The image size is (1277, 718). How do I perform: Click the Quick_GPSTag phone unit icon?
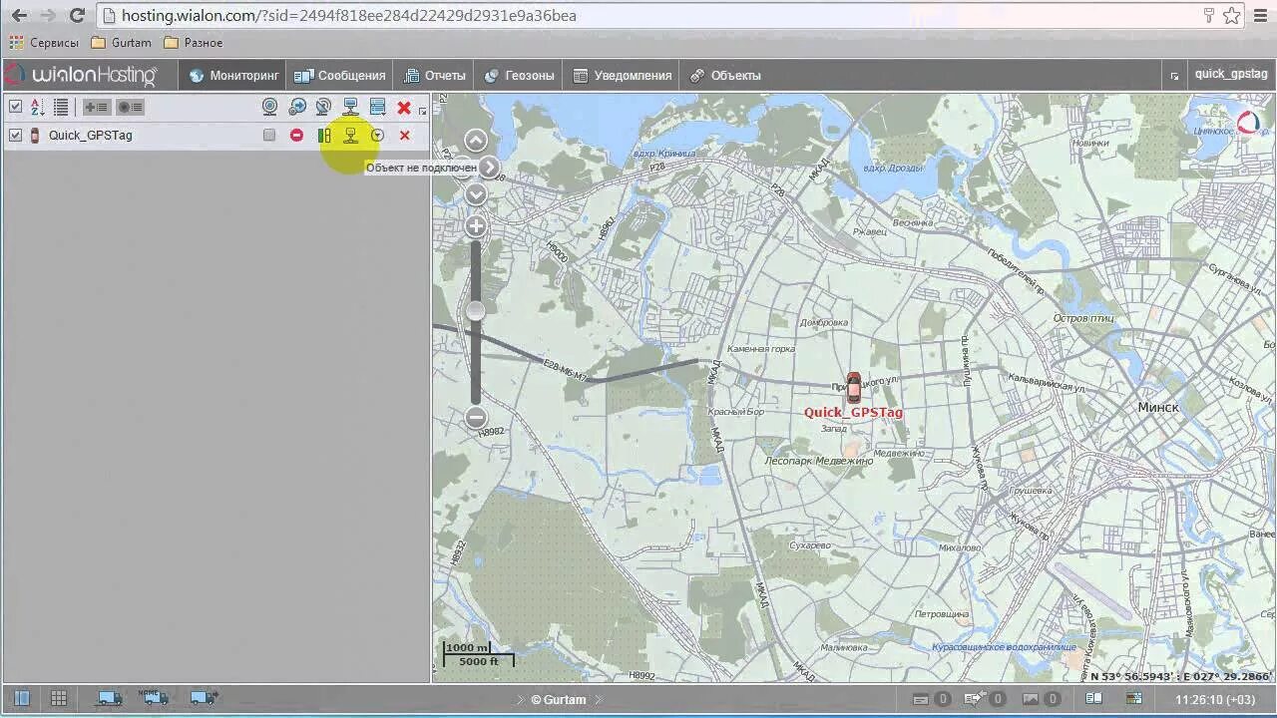[35, 135]
